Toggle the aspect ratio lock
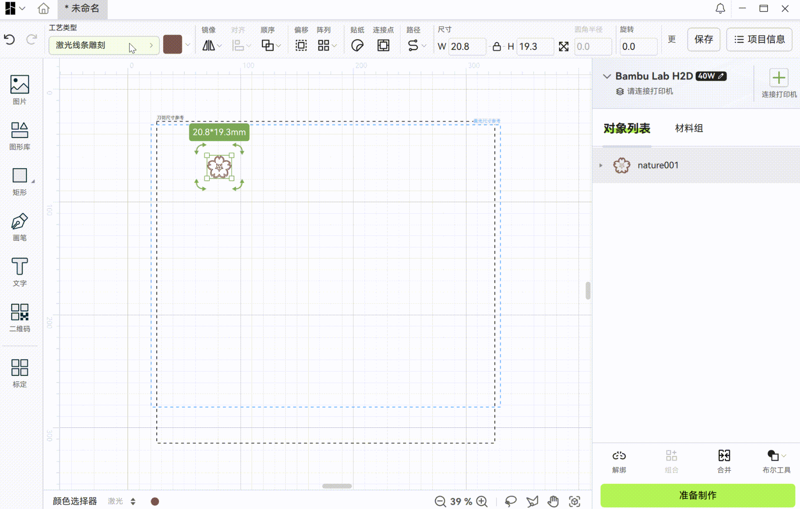Image resolution: width=800 pixels, height=509 pixels. tap(497, 47)
